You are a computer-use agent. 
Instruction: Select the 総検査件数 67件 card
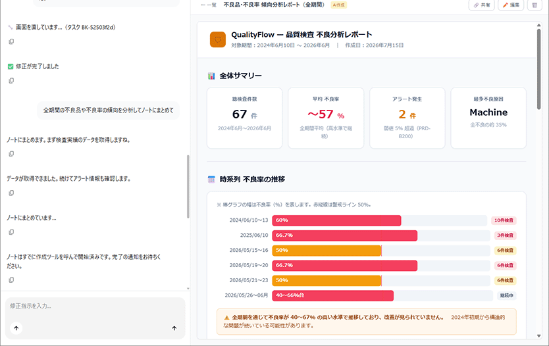[245, 118]
